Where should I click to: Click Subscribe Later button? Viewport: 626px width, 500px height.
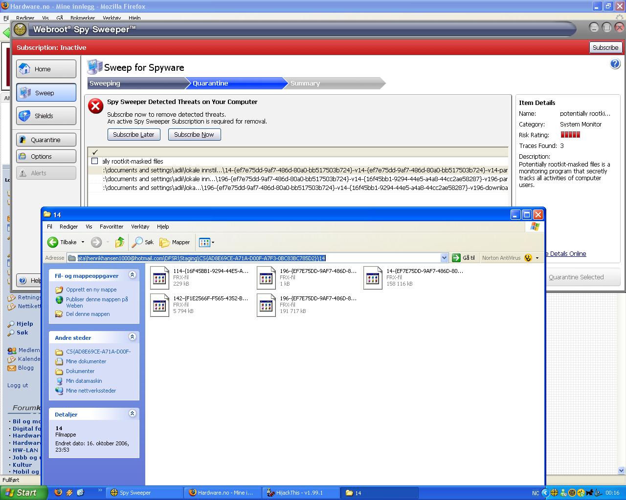tap(134, 135)
